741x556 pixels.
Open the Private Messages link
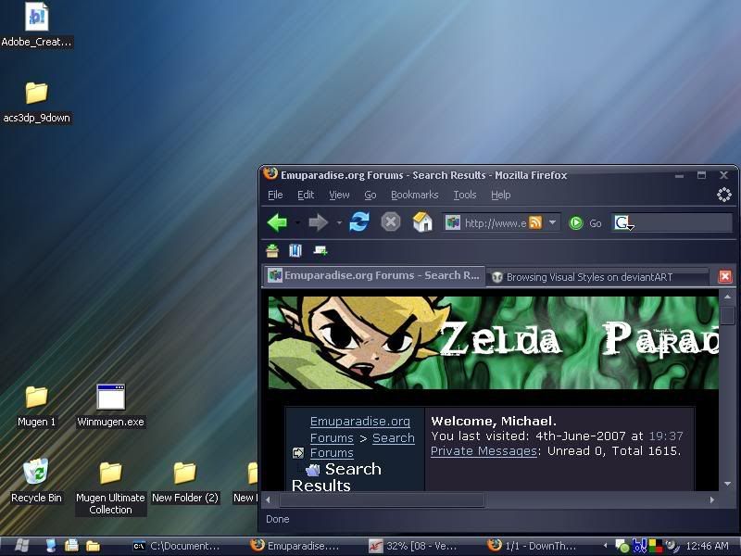click(x=484, y=451)
